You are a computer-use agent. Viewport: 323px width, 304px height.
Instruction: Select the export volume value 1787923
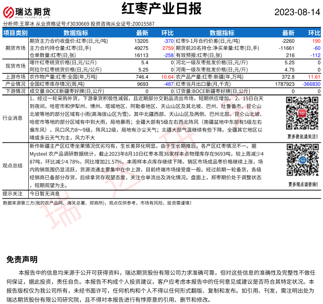(284, 84)
